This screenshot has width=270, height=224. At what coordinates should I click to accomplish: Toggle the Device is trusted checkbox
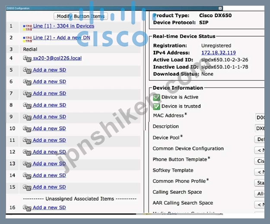156,107
